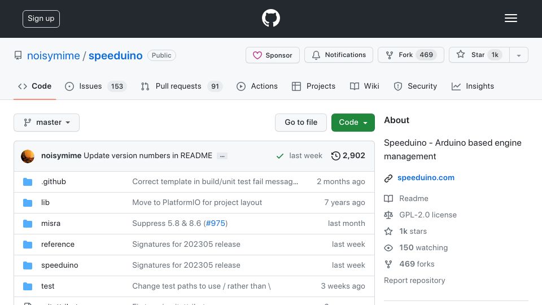
Task: Star the speeduino repository
Action: click(x=479, y=55)
